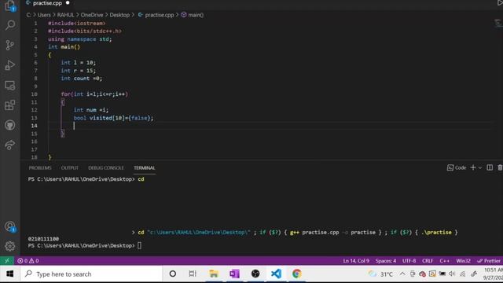This screenshot has width=503, height=283.
Task: Switch to the PROBLEMS tab
Action: coord(40,167)
